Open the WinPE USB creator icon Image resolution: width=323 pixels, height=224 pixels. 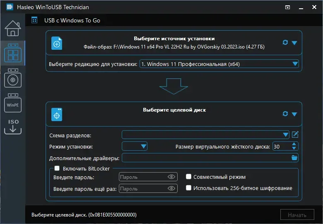pos(13,103)
